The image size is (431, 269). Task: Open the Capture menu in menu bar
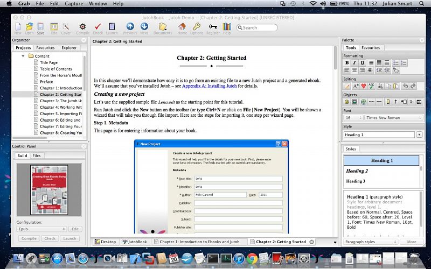(74, 3)
